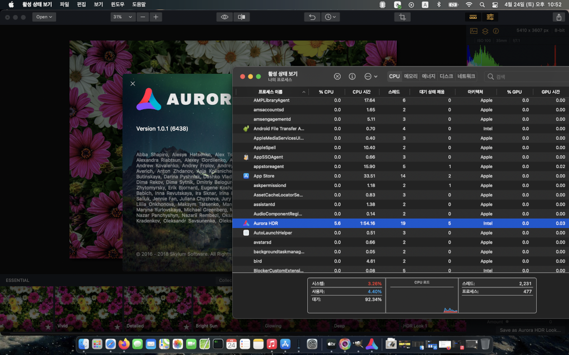
Task: Sort by 스레드 column header
Action: pyautogui.click(x=394, y=92)
